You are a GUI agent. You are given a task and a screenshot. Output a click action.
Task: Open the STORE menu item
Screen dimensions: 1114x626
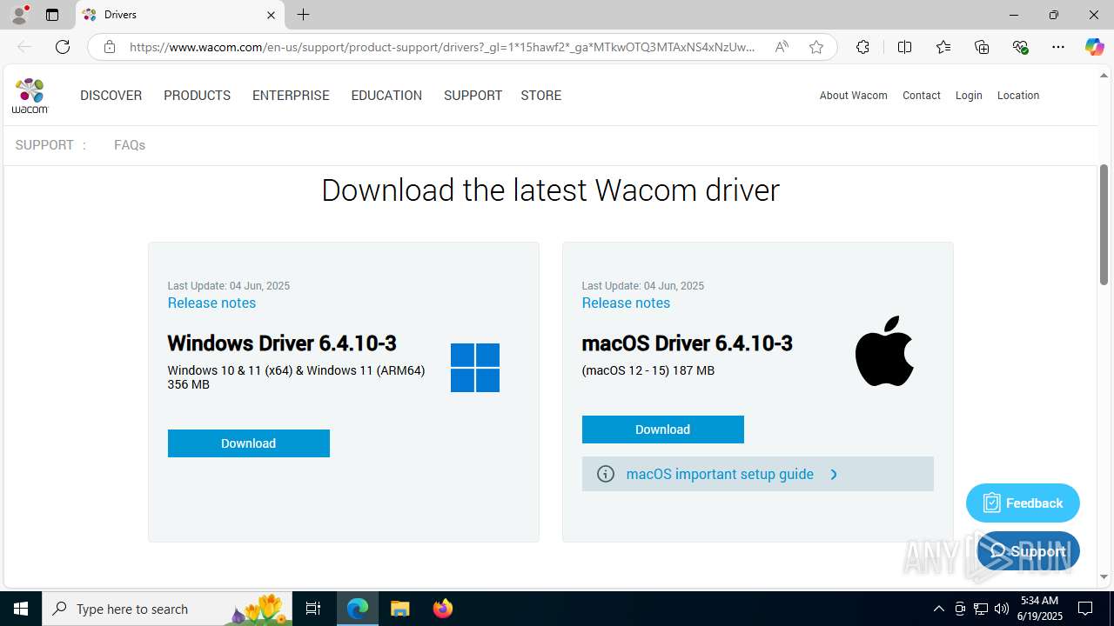coord(540,96)
